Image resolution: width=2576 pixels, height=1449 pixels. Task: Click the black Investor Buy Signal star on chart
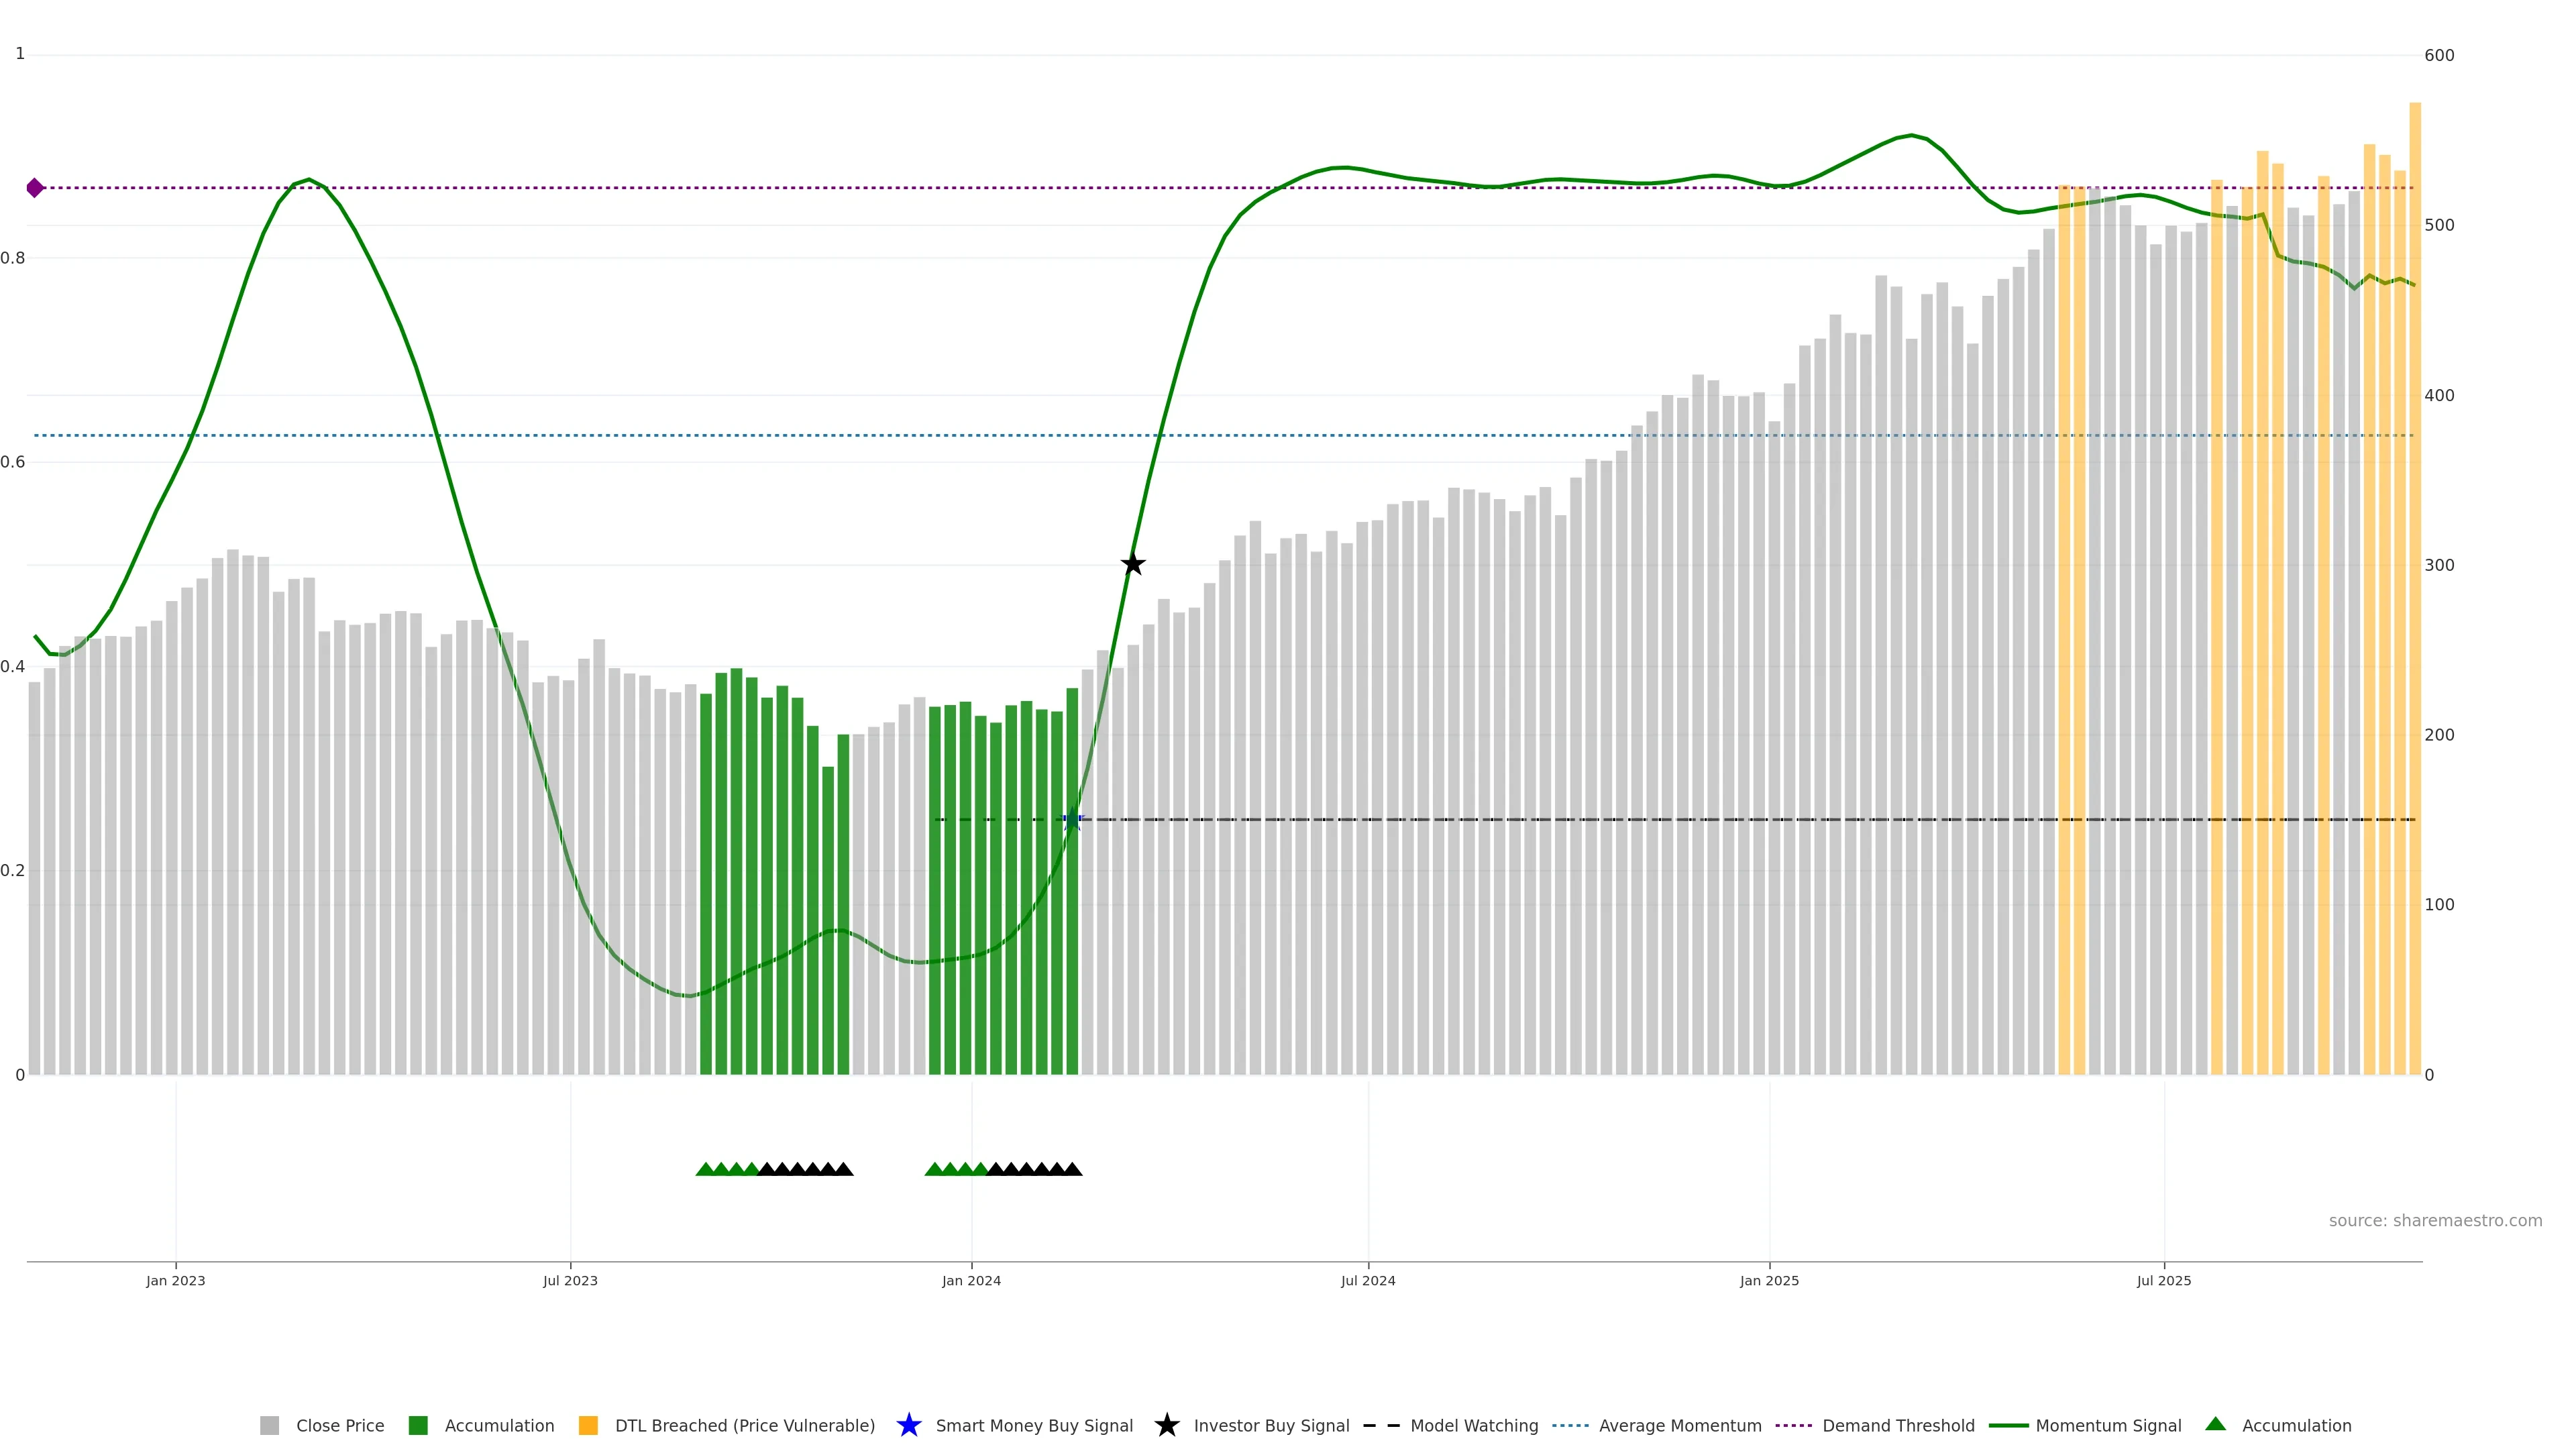(x=1132, y=564)
